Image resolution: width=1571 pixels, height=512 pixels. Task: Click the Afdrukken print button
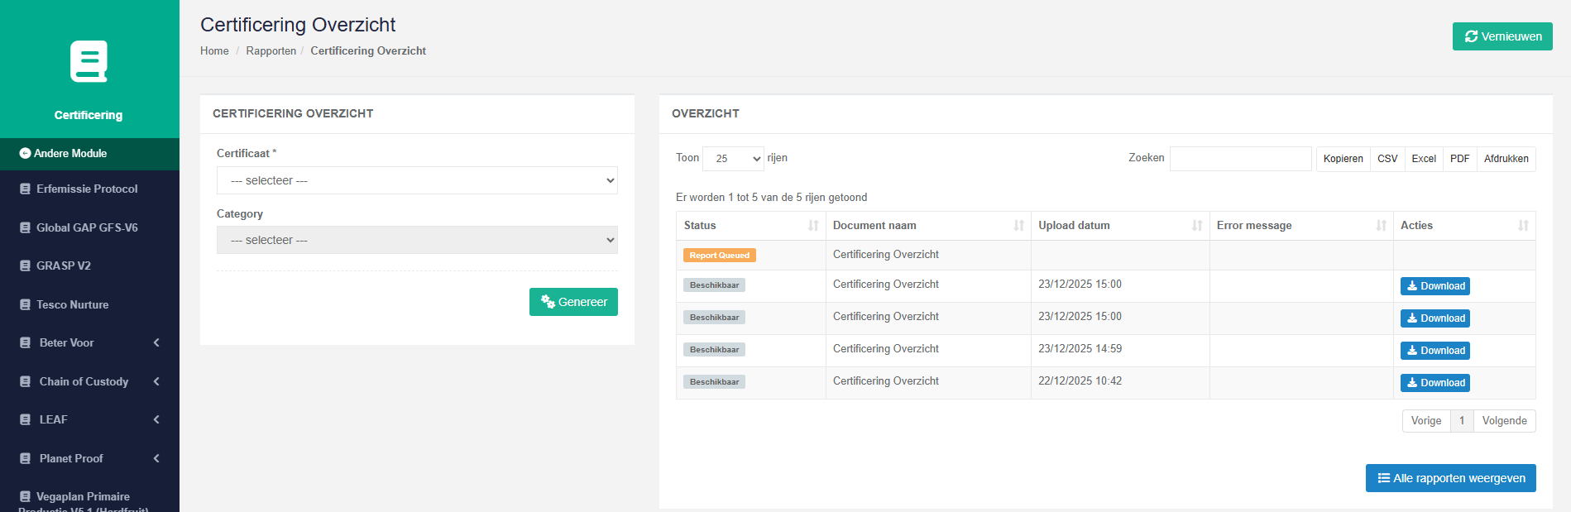[1506, 159]
